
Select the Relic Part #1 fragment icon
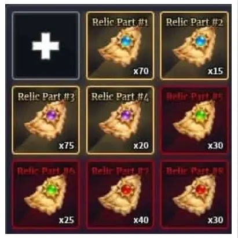click(120, 47)
